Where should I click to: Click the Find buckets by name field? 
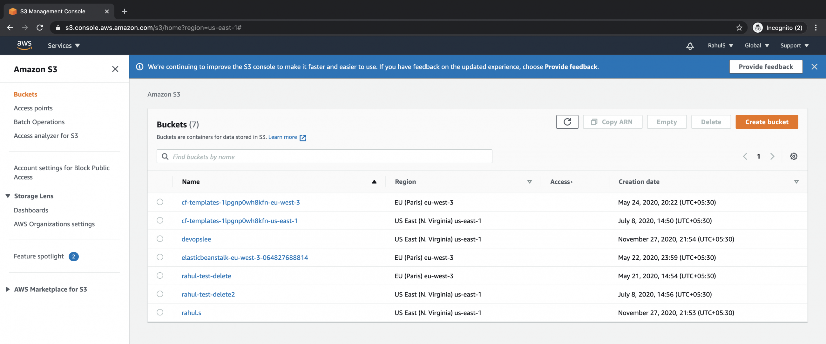coord(324,157)
